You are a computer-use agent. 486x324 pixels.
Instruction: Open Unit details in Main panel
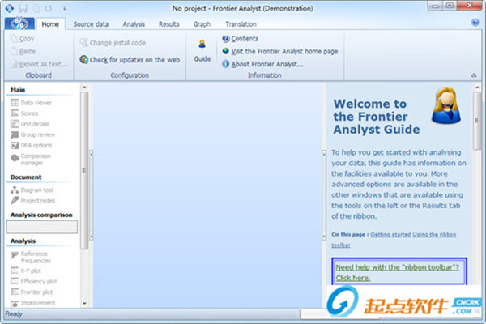(x=30, y=124)
